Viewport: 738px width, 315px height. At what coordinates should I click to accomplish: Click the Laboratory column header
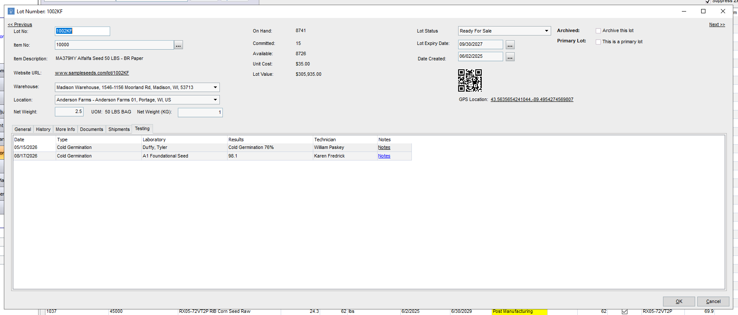pyautogui.click(x=184, y=140)
